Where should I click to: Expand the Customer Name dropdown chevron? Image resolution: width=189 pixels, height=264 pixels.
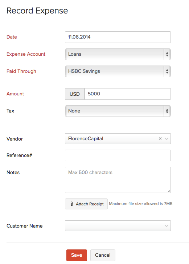pyautogui.click(x=167, y=226)
